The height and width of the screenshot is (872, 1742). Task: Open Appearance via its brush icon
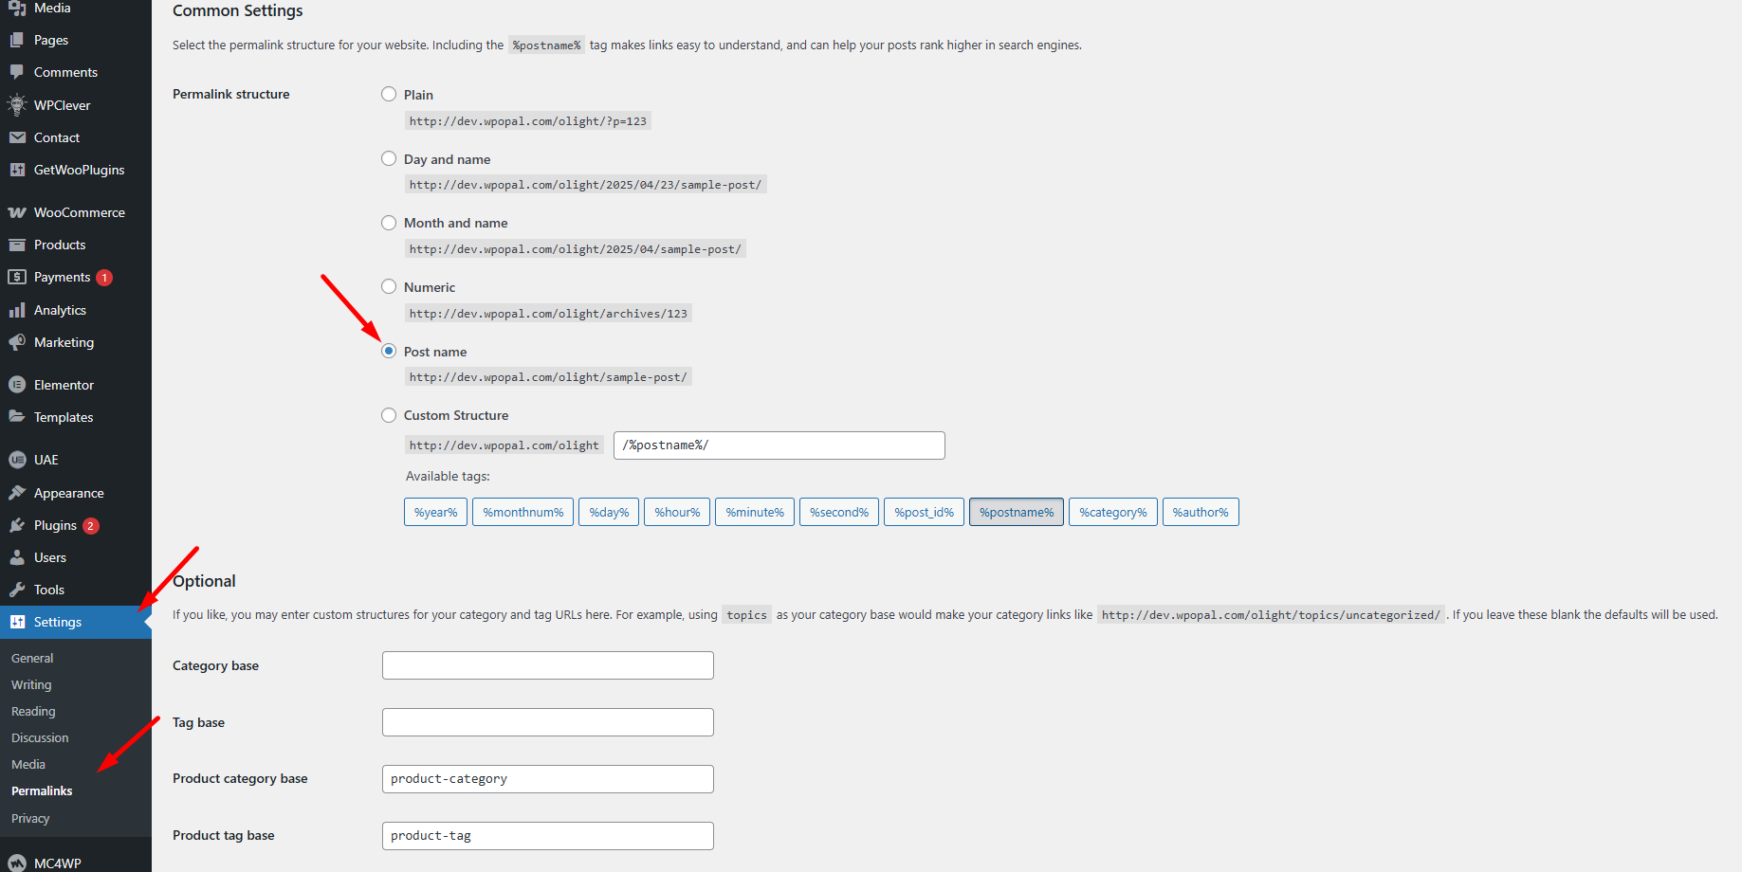(17, 493)
